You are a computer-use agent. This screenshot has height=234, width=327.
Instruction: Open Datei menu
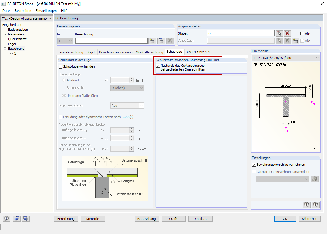pos(7,11)
